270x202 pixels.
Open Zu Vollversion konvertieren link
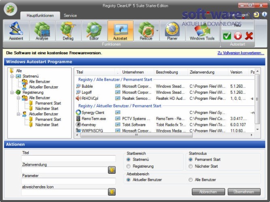click(240, 53)
